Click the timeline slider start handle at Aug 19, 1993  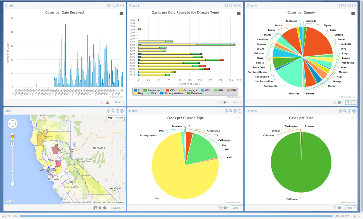pos(19,216)
